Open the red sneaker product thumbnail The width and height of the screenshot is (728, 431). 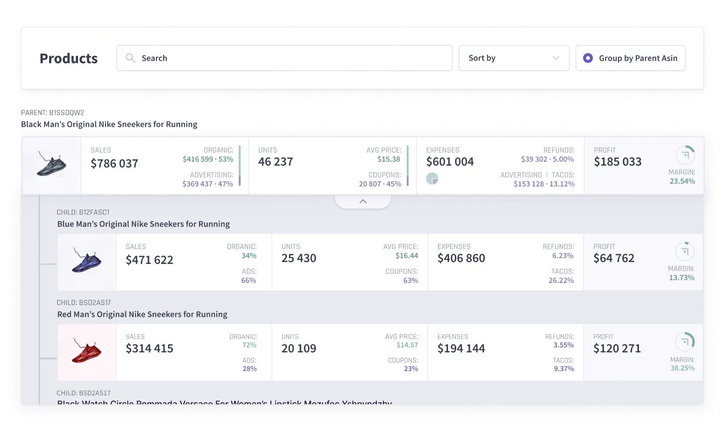[87, 352]
